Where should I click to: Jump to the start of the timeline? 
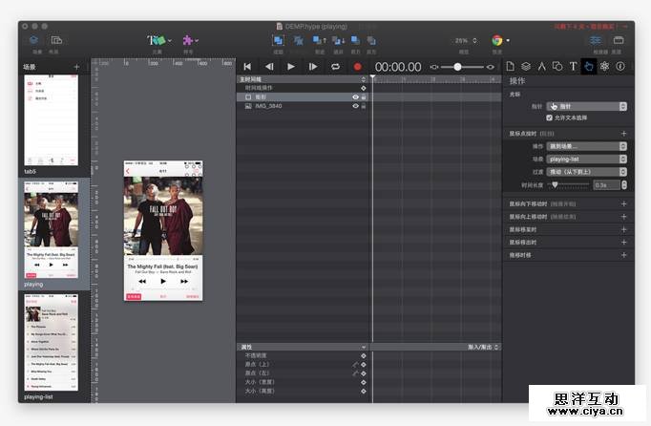tap(246, 67)
